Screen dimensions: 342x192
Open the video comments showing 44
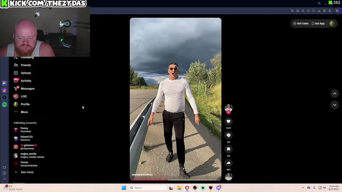tap(228, 135)
